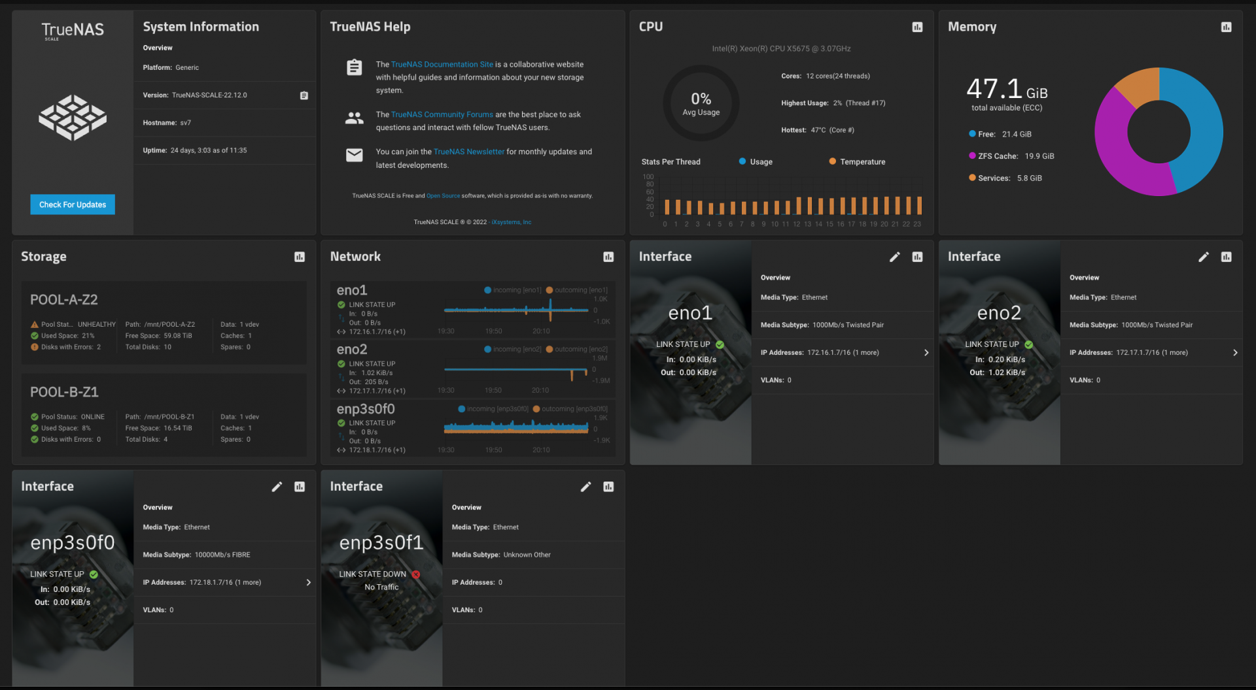Click the CPU stats per thread bar chart
Screen dimensions: 1256x690
[782, 200]
